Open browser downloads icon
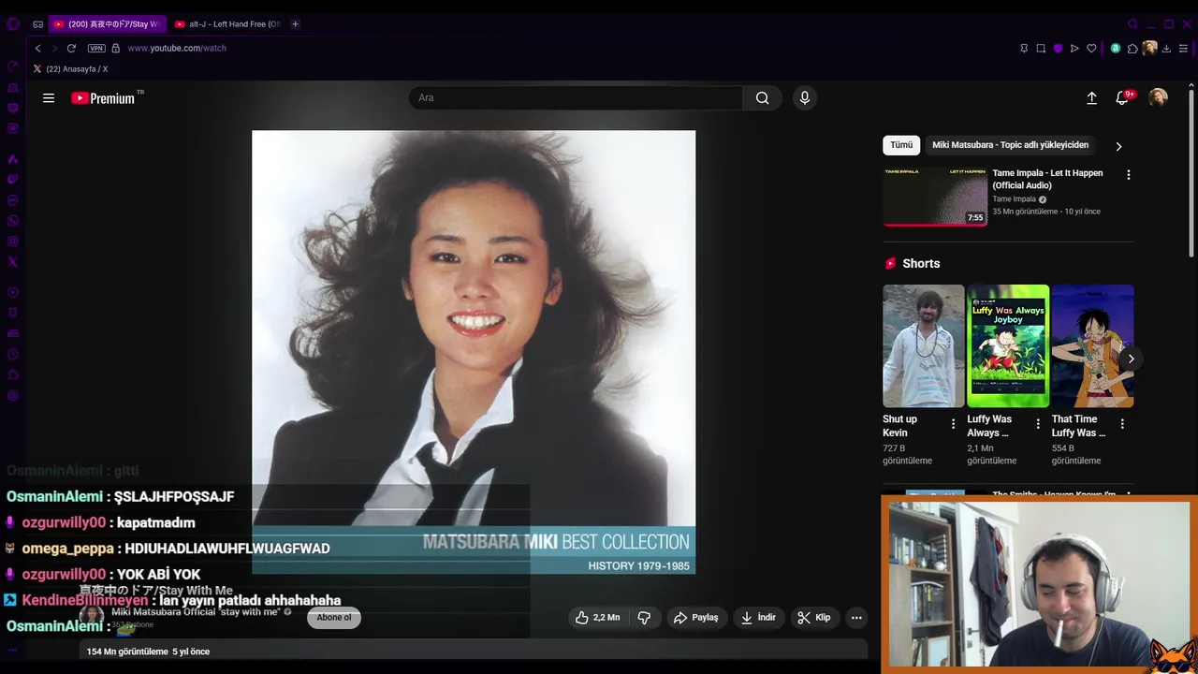 pos(1166,49)
